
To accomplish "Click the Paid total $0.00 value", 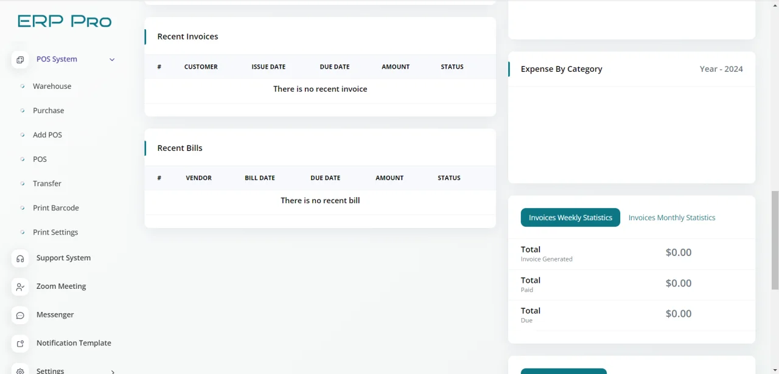I will click(679, 283).
